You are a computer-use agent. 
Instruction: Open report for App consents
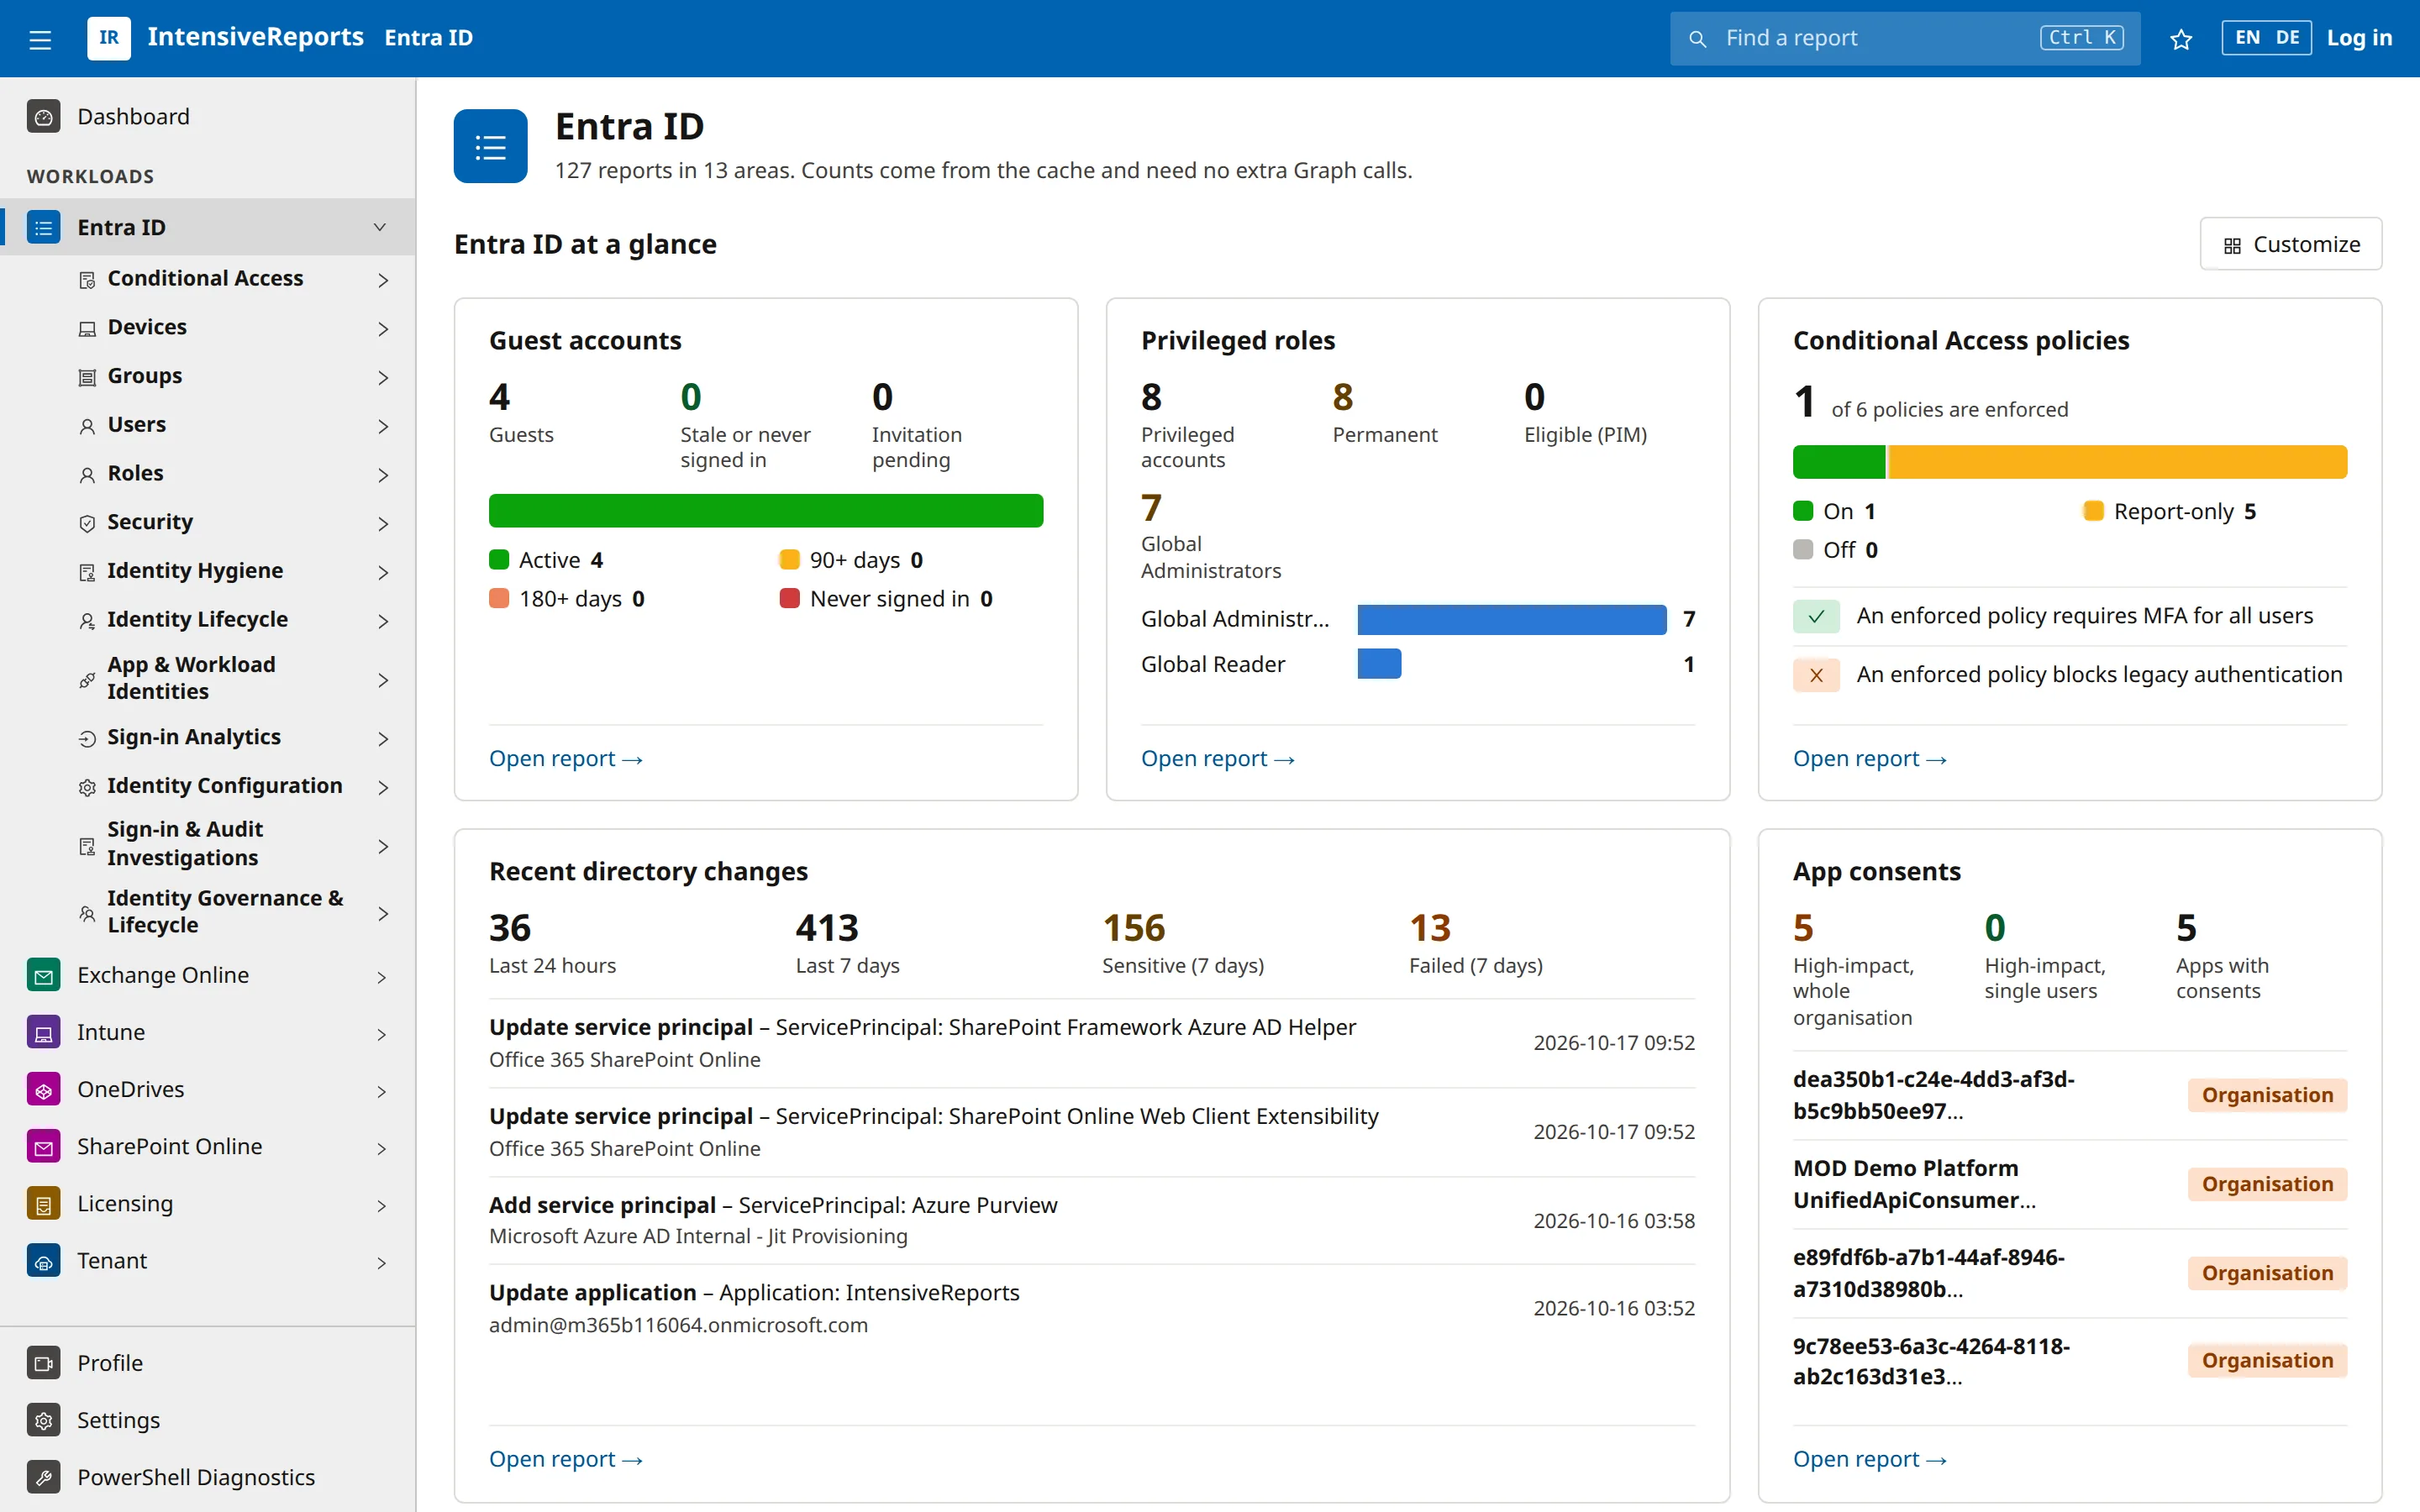[1869, 1459]
